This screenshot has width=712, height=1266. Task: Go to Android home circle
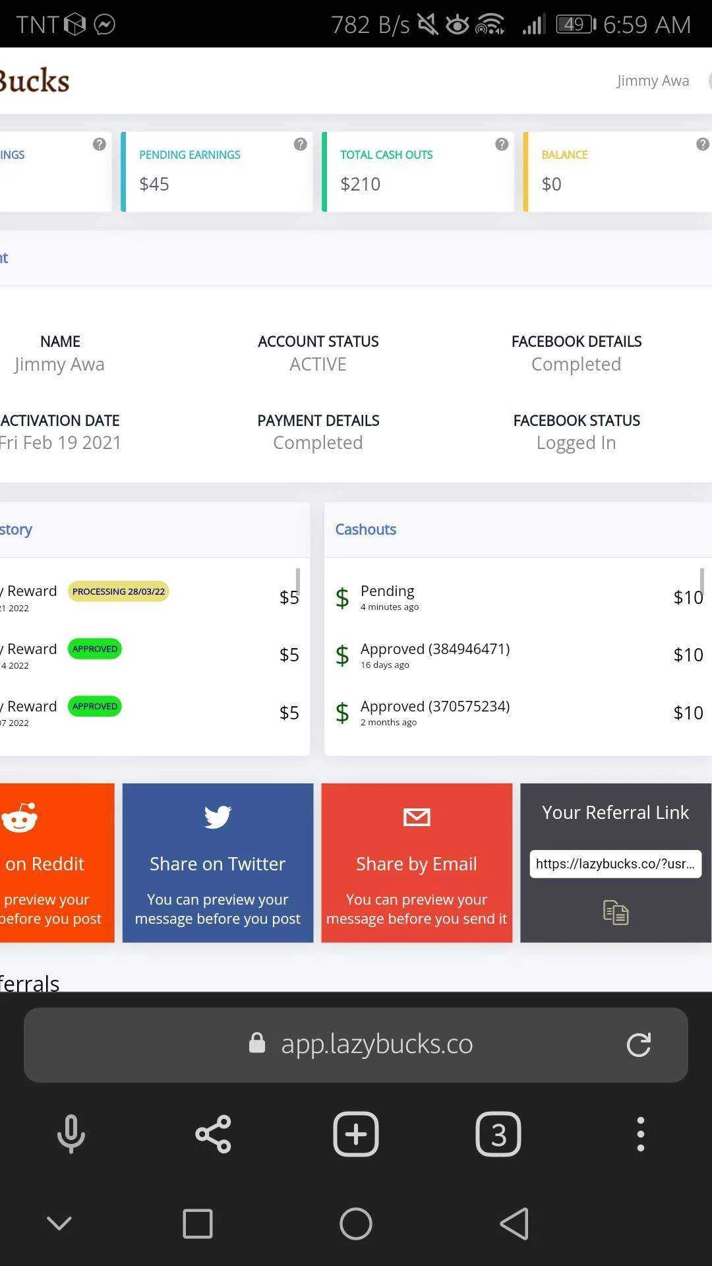click(356, 1224)
